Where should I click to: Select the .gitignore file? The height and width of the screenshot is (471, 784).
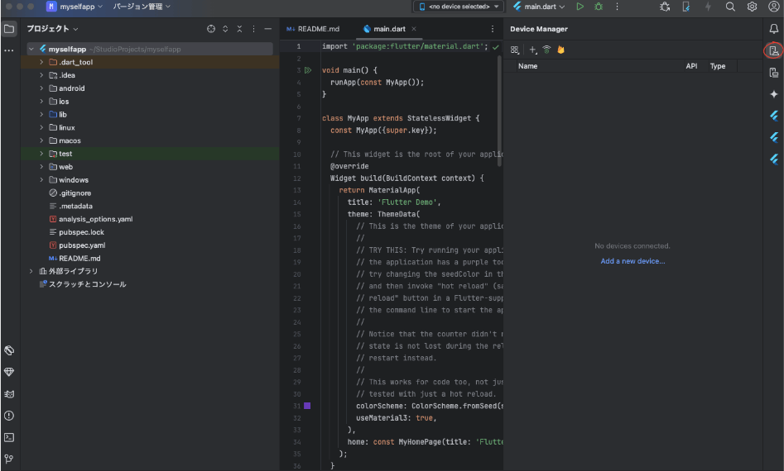75,193
